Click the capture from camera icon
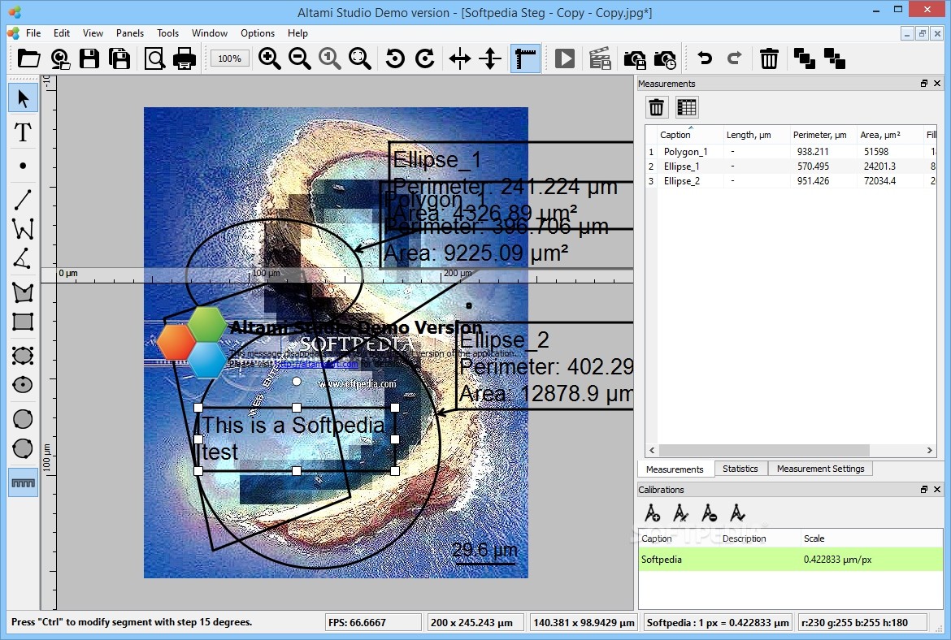951x640 pixels. pos(60,58)
